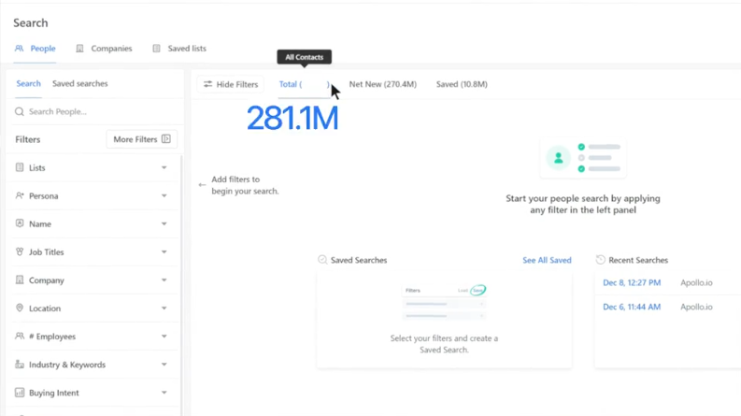Click the Job Titles filter icon

(20, 251)
